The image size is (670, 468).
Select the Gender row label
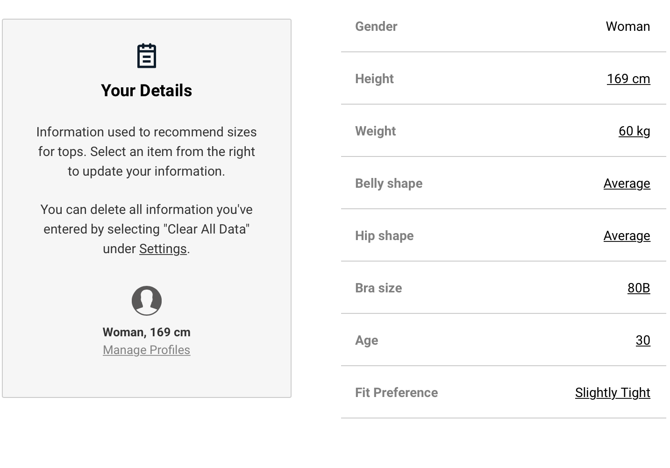click(x=376, y=27)
